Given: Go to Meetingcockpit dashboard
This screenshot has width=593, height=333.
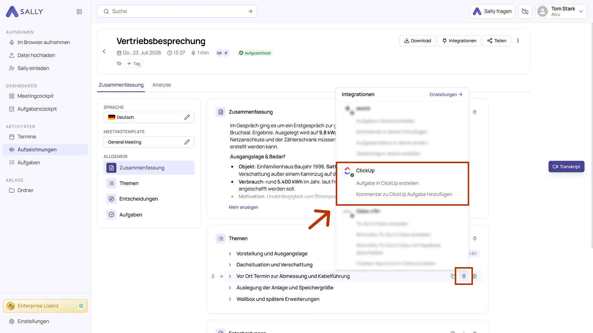Looking at the screenshot, I should coord(36,96).
